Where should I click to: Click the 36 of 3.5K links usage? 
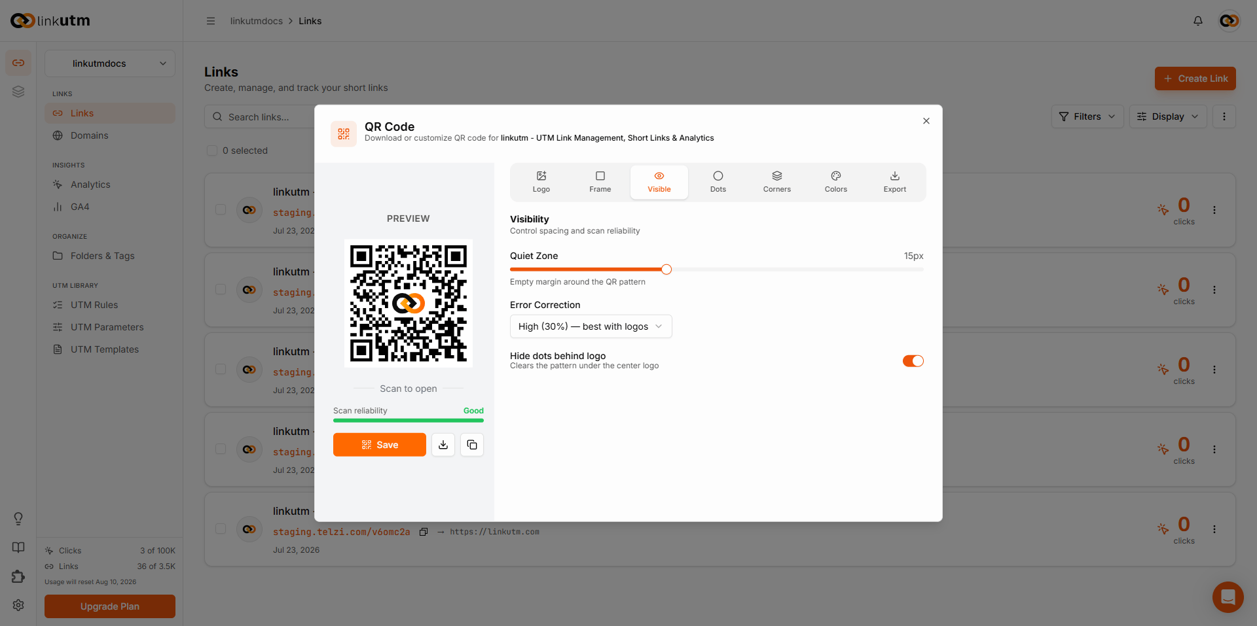pos(156,566)
